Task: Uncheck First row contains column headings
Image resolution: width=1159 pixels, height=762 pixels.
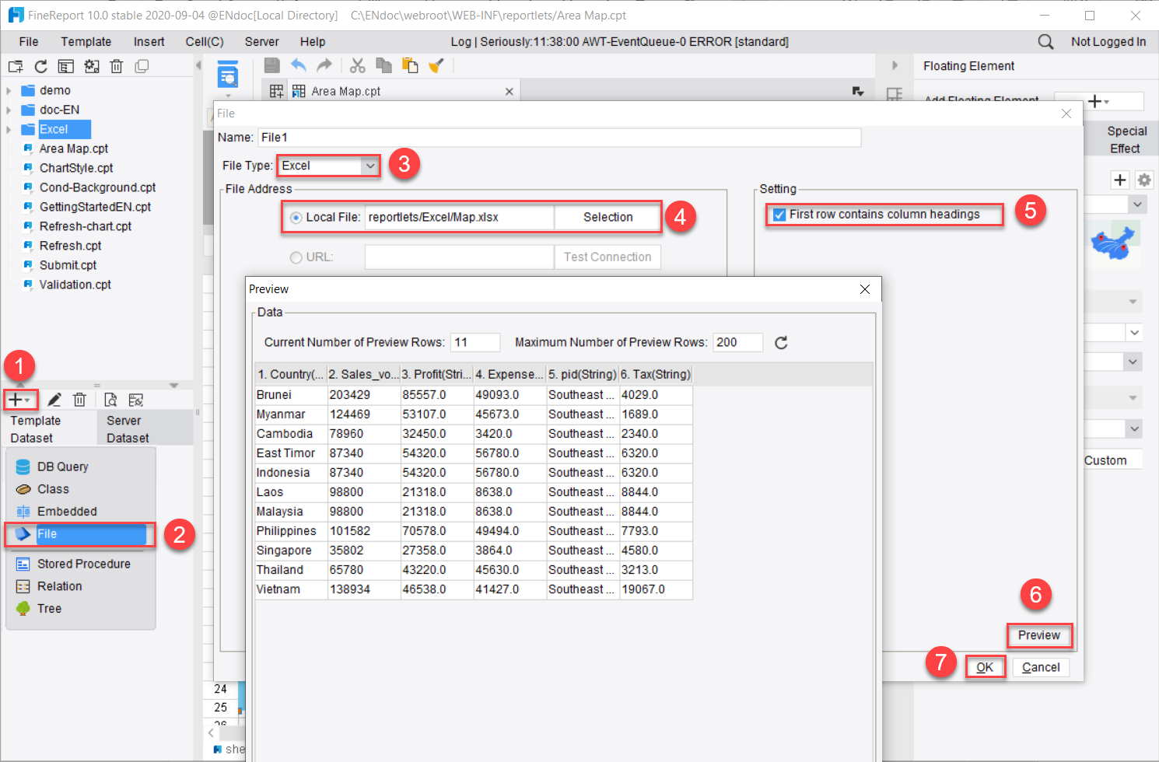Action: (x=779, y=215)
